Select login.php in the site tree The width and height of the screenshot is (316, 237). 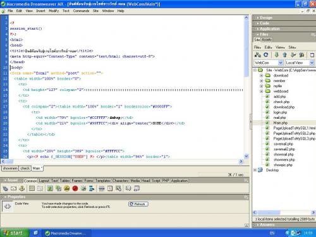coord(280,112)
